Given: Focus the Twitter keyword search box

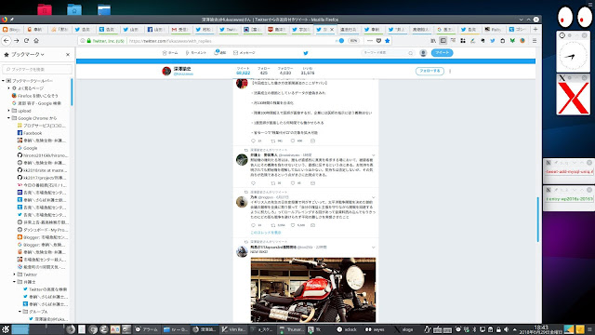Looking at the screenshot, I should point(387,53).
